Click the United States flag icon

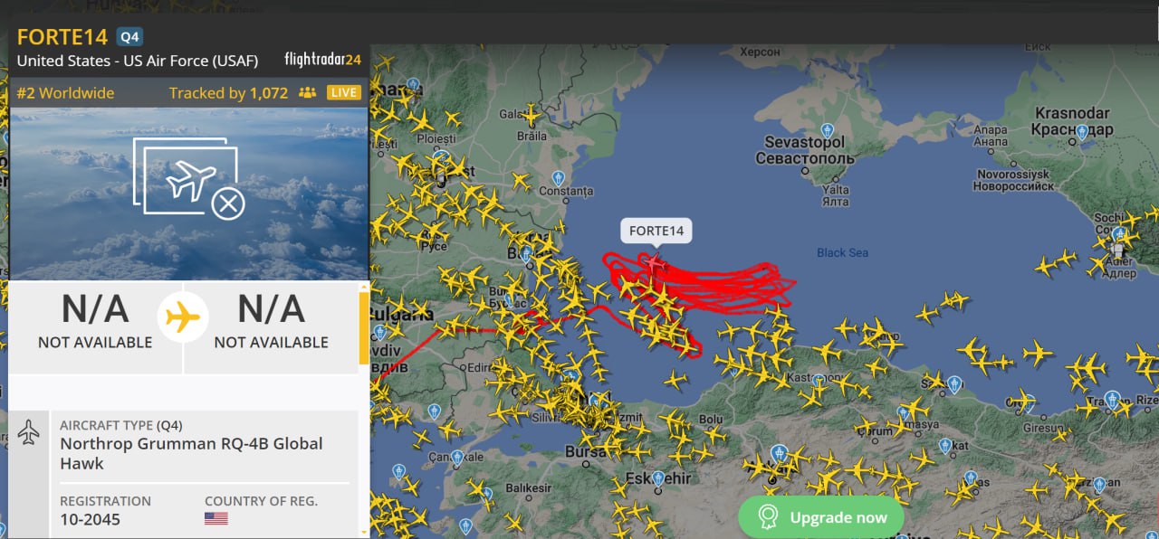(216, 519)
